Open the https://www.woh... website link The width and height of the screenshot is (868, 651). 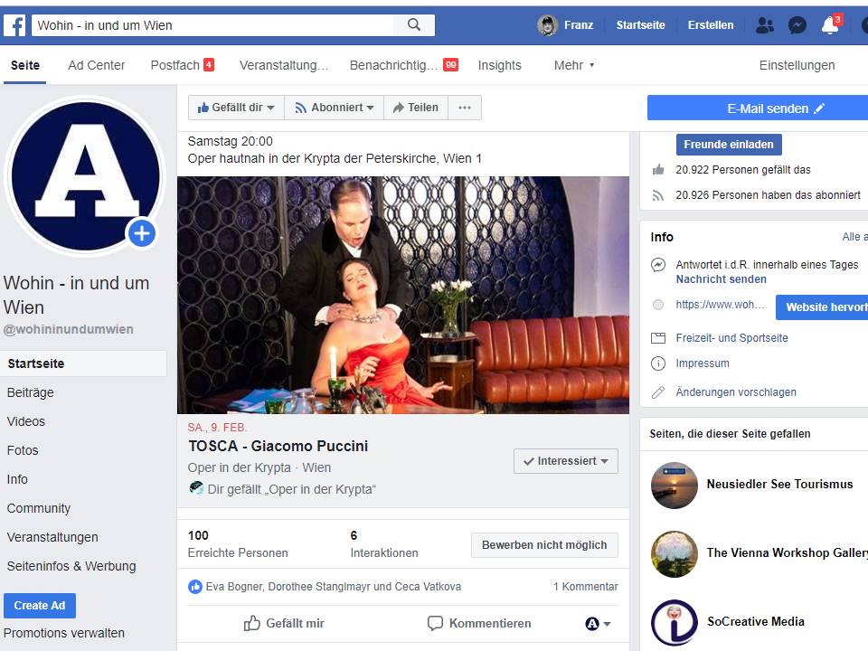click(x=720, y=305)
